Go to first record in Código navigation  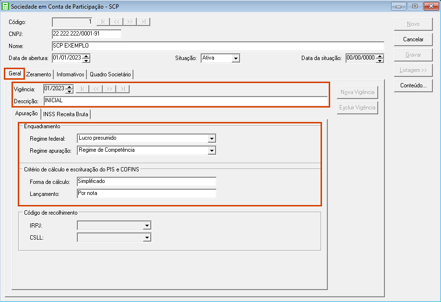(x=103, y=22)
